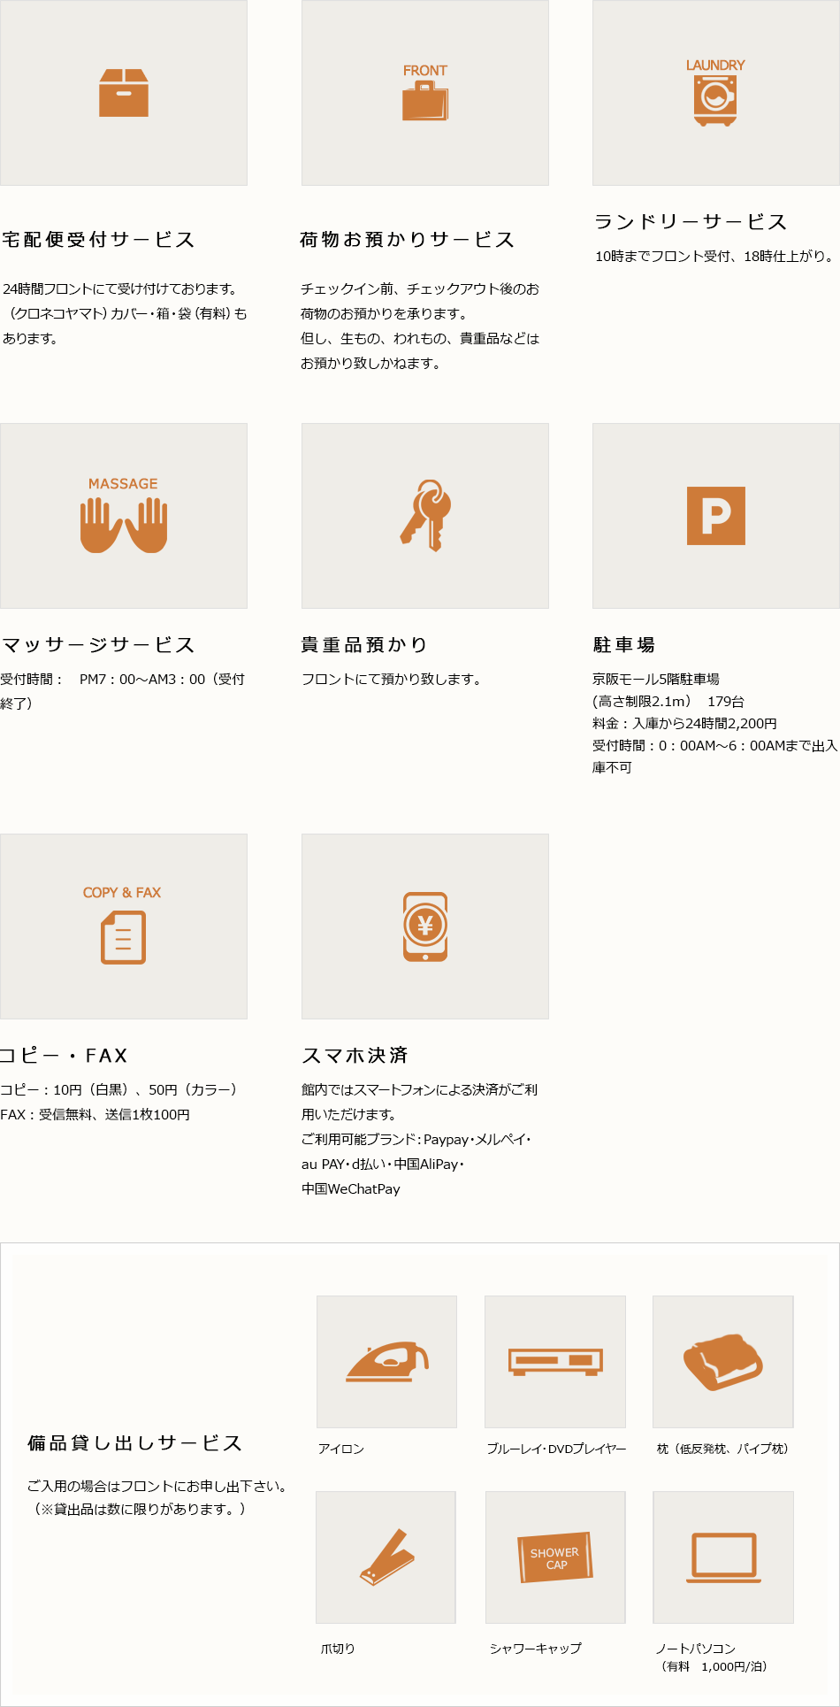Click the keys icon for valuables storage

pos(425,516)
